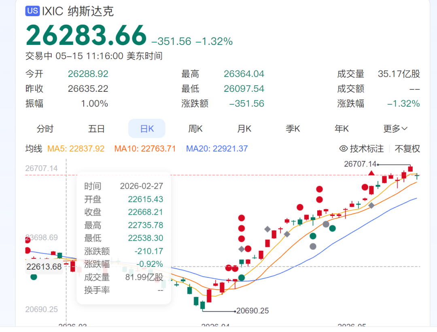The image size is (437, 332).
Task: Click the 26707.14 high price callout label
Action: (360, 164)
